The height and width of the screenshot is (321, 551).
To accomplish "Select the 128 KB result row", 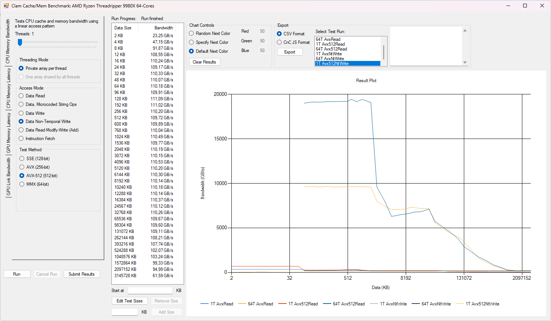I will (144, 99).
